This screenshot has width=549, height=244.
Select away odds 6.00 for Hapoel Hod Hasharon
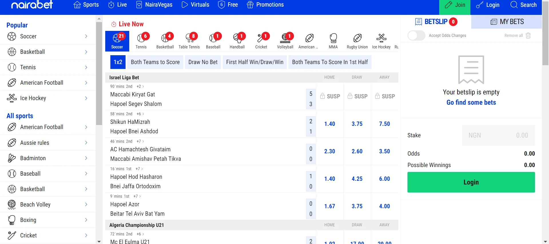click(x=385, y=179)
